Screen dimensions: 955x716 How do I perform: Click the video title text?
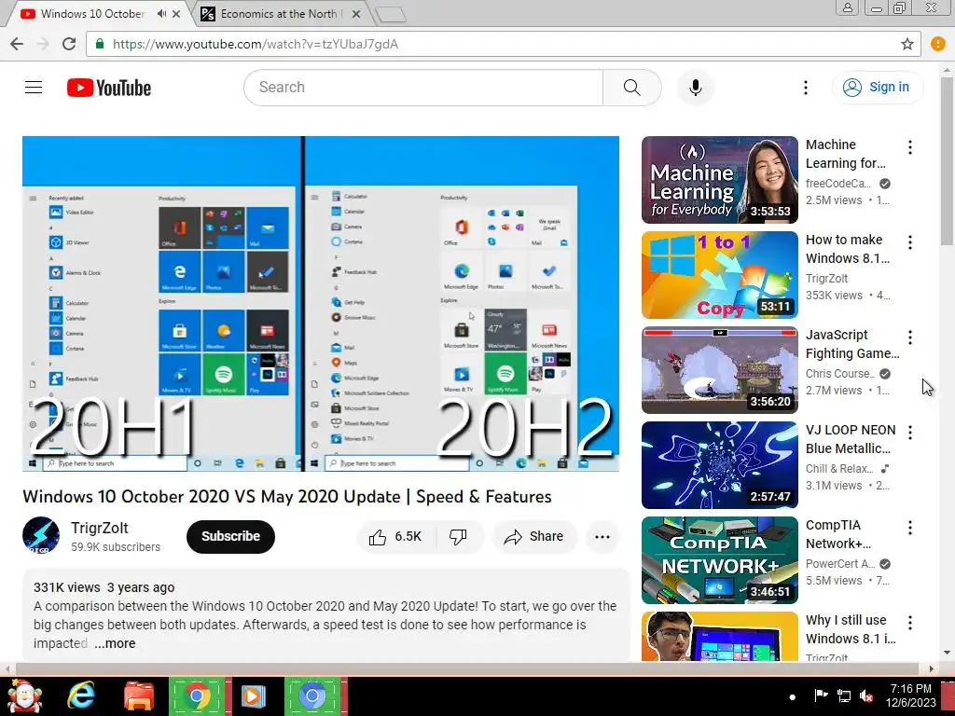pos(287,497)
